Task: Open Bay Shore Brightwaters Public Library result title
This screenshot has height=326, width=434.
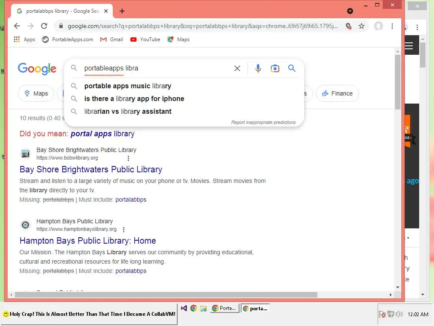Action: point(91,169)
